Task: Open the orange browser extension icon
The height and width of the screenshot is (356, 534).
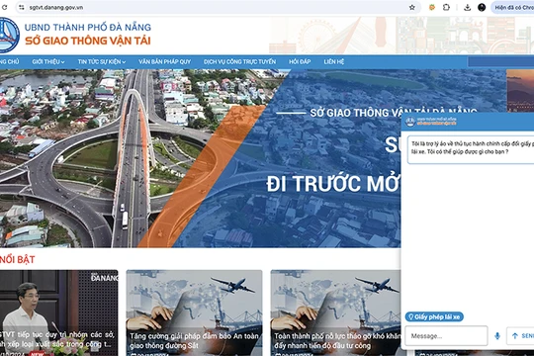Action: click(x=432, y=7)
